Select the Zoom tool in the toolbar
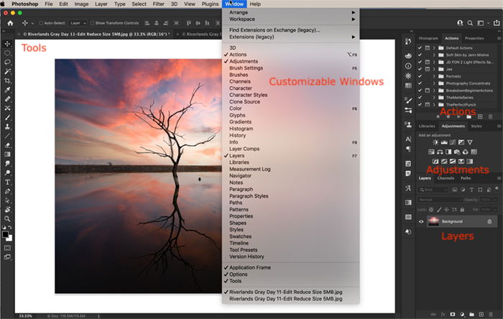Image resolution: width=503 pixels, height=319 pixels. (7, 219)
